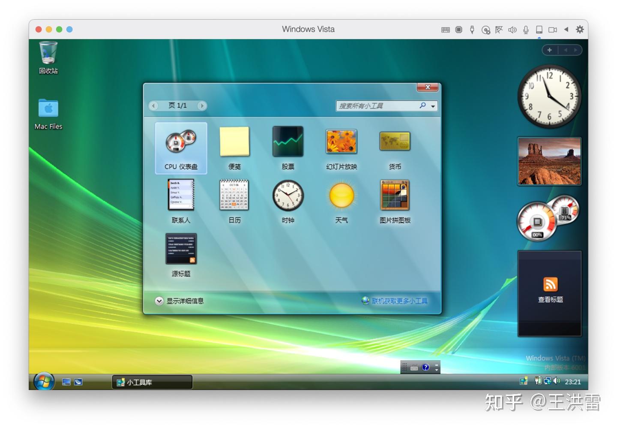This screenshot has width=617, height=428.
Task: Click the language bar keyboard icon
Action: [414, 368]
